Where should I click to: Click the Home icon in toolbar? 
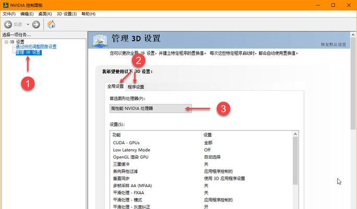click(51, 24)
